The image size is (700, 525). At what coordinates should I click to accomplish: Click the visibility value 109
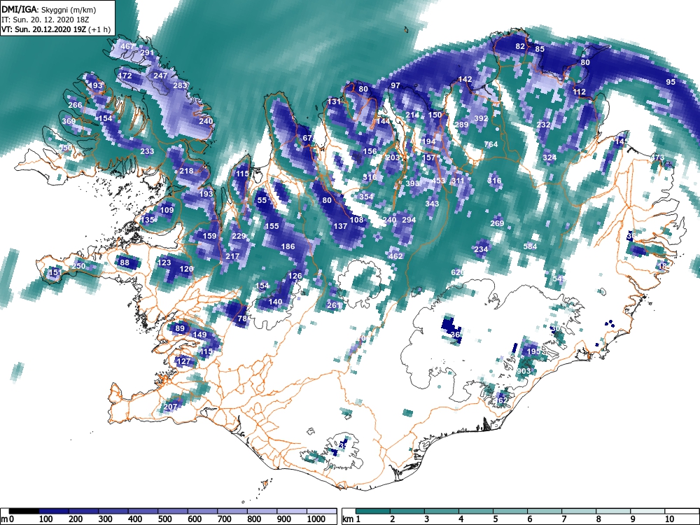[167, 210]
